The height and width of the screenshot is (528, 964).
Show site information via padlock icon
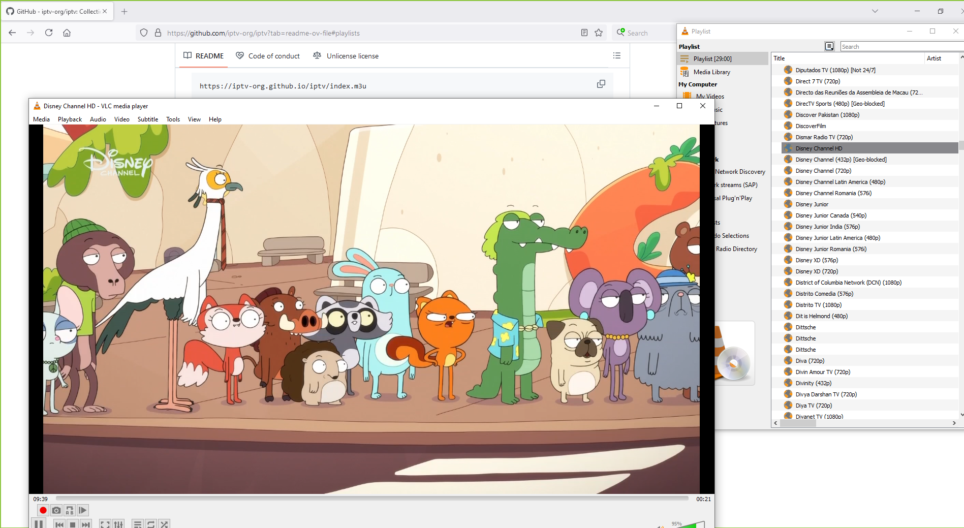[x=158, y=33]
